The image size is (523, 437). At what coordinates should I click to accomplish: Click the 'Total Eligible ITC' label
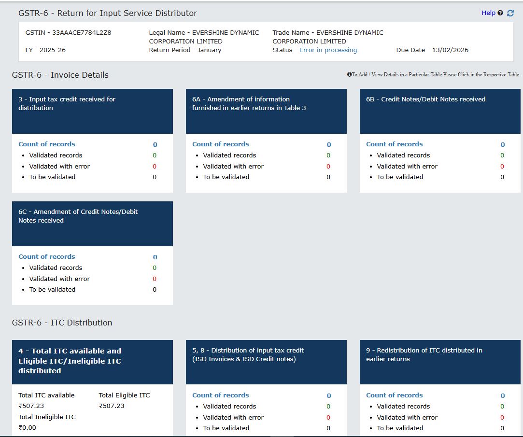tap(125, 395)
